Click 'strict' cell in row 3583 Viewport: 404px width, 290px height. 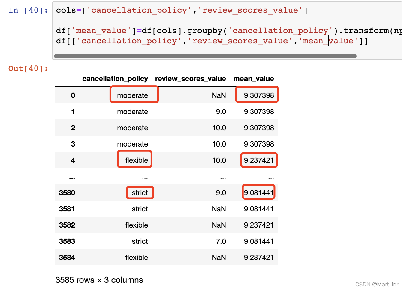tap(140, 241)
